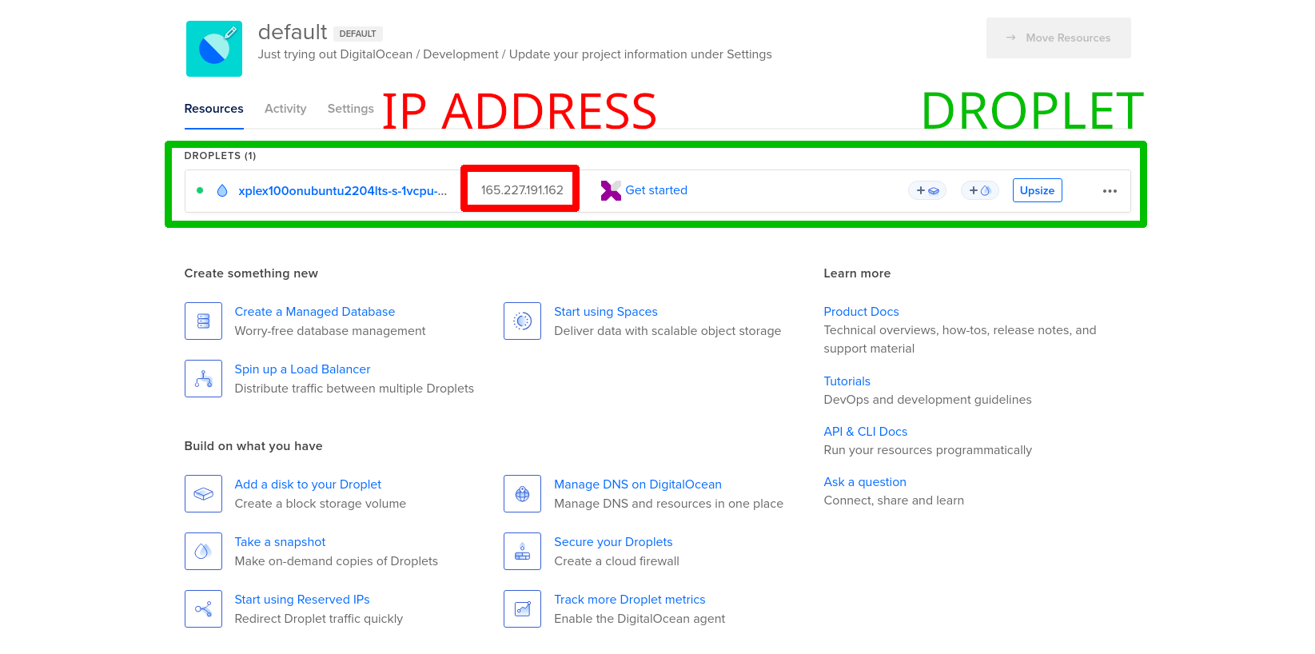Click 'Distribute traffic between multiple Droplets' text
This screenshot has width=1315, height=654.
(354, 389)
